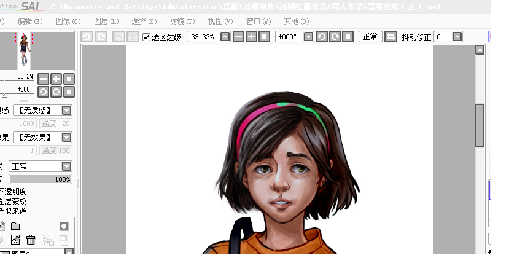Rotate clockwise in the navigator panel
Screen dimensions: 509x274
coord(56,92)
